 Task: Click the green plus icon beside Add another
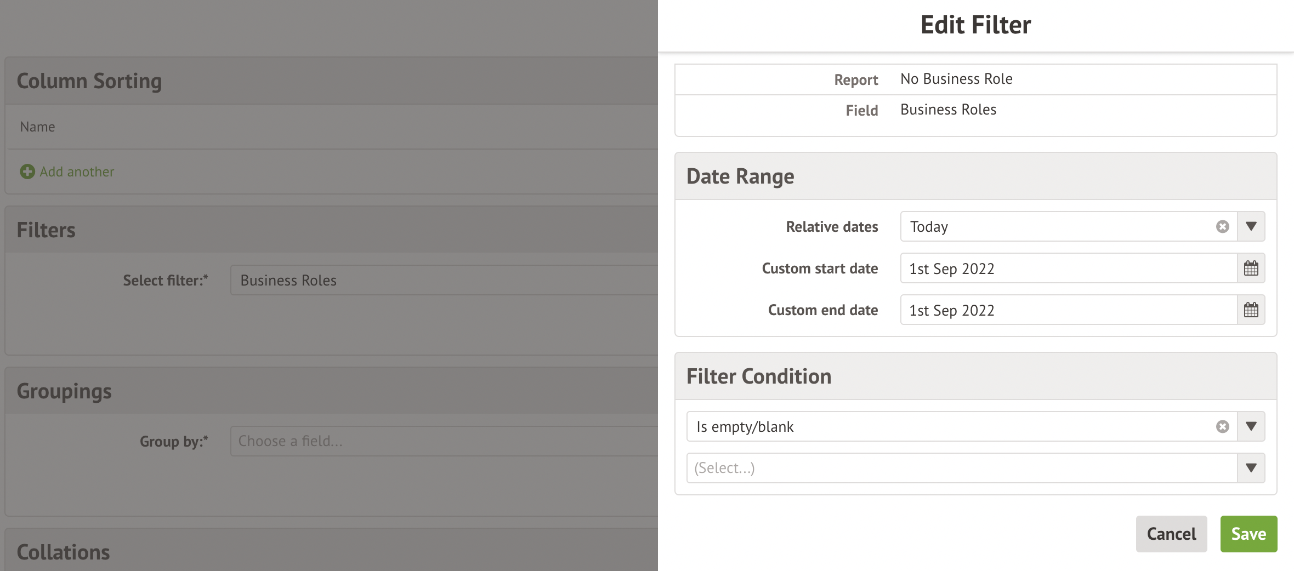click(x=27, y=172)
